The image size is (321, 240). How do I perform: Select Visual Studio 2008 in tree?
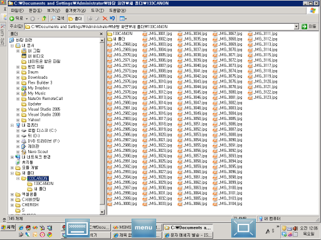(x=44, y=114)
